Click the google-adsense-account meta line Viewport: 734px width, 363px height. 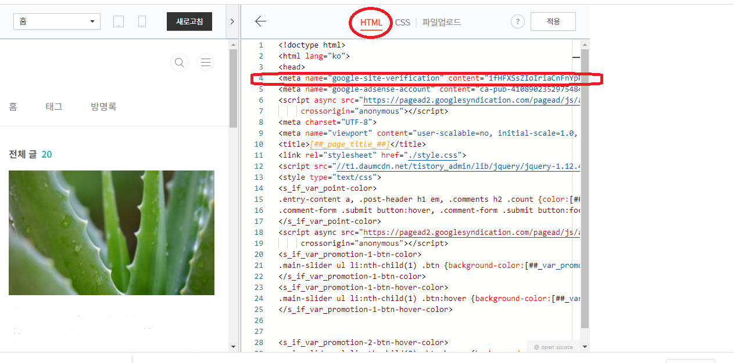429,89
